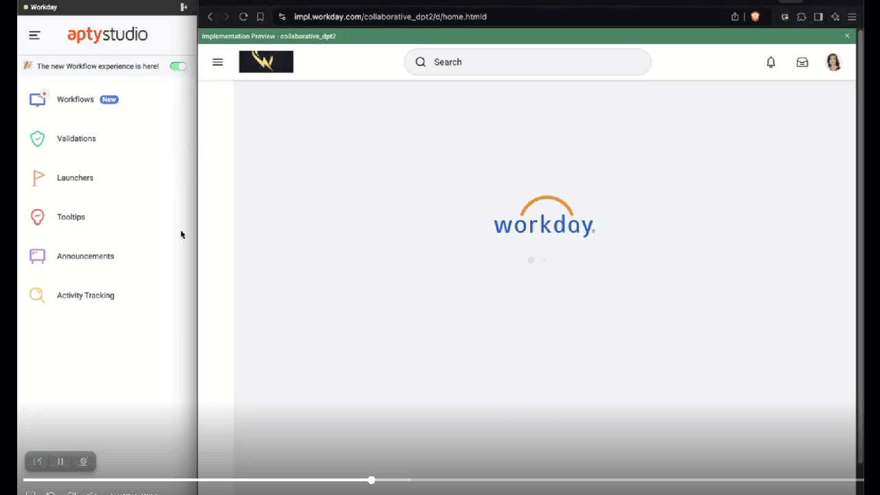
Task: Reload the browser page
Action: coord(243,16)
